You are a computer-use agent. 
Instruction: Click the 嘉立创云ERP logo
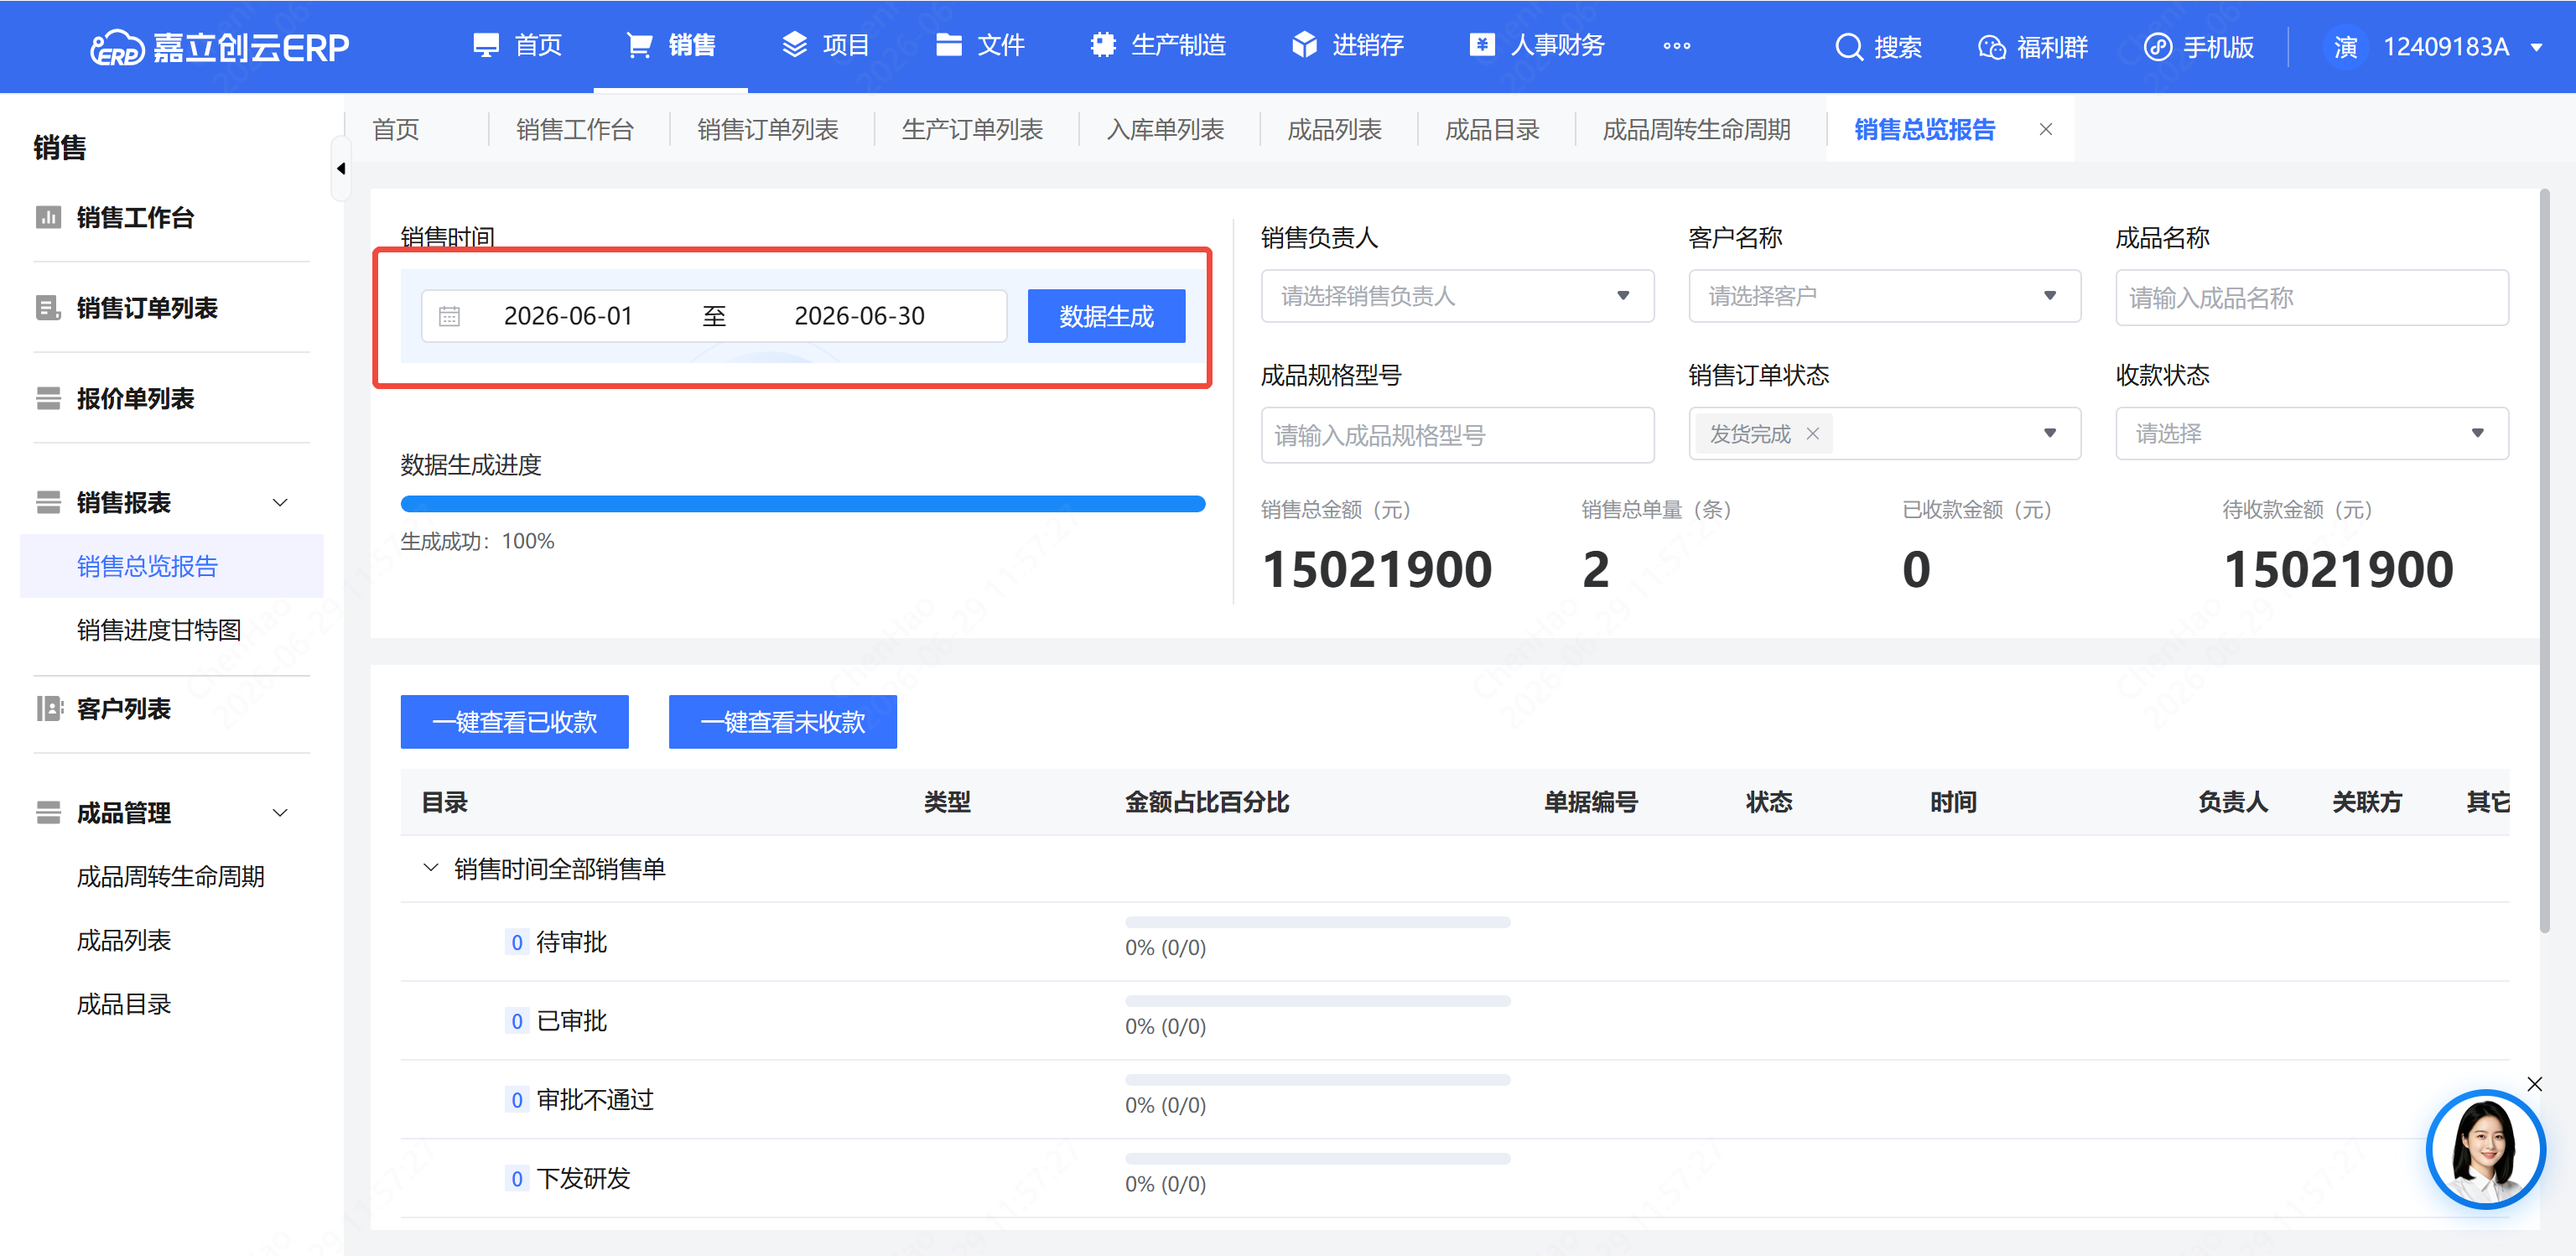tap(219, 47)
